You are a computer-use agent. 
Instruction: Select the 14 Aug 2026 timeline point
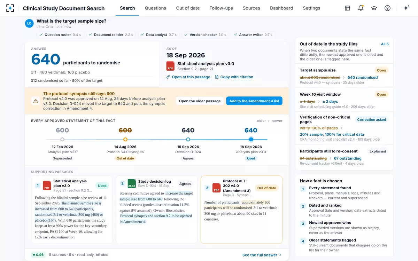(x=125, y=140)
